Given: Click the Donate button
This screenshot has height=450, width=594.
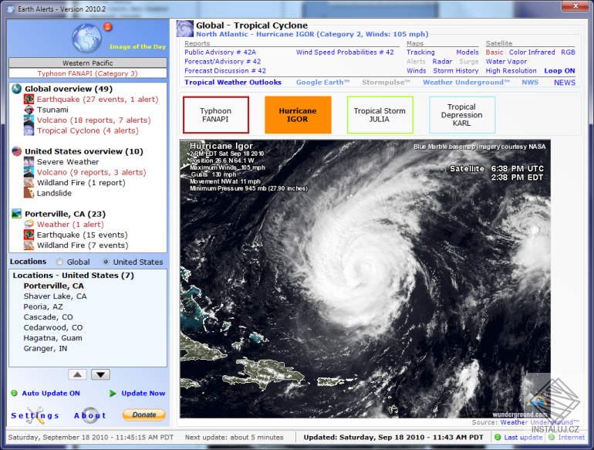Looking at the screenshot, I should click(144, 414).
